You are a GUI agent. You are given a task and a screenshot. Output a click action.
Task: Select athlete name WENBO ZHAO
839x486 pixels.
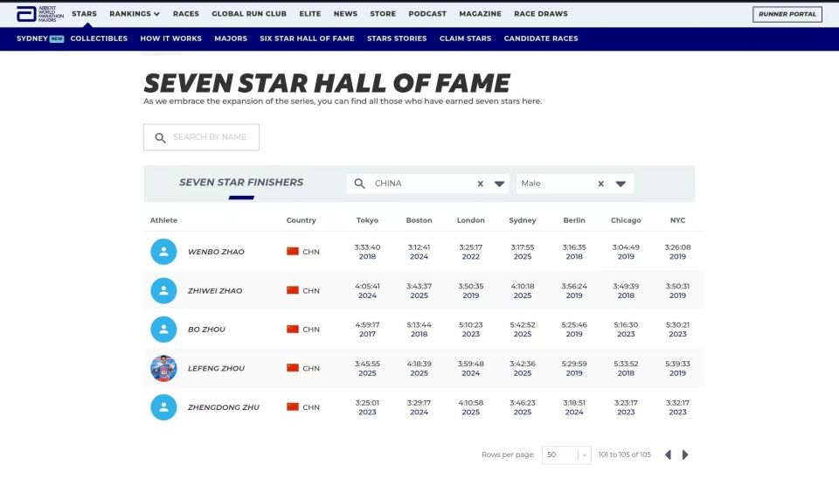[x=216, y=252]
